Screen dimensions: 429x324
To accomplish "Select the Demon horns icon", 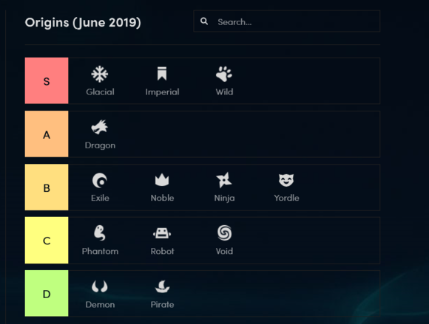I will pyautogui.click(x=100, y=286).
